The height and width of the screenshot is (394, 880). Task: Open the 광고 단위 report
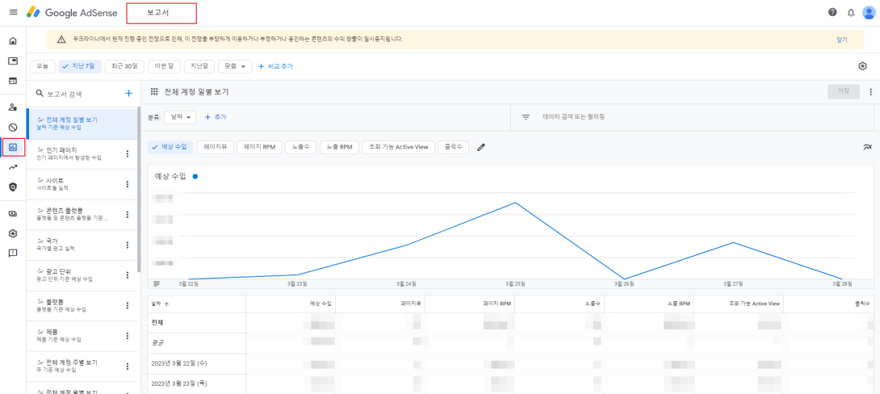(x=82, y=275)
